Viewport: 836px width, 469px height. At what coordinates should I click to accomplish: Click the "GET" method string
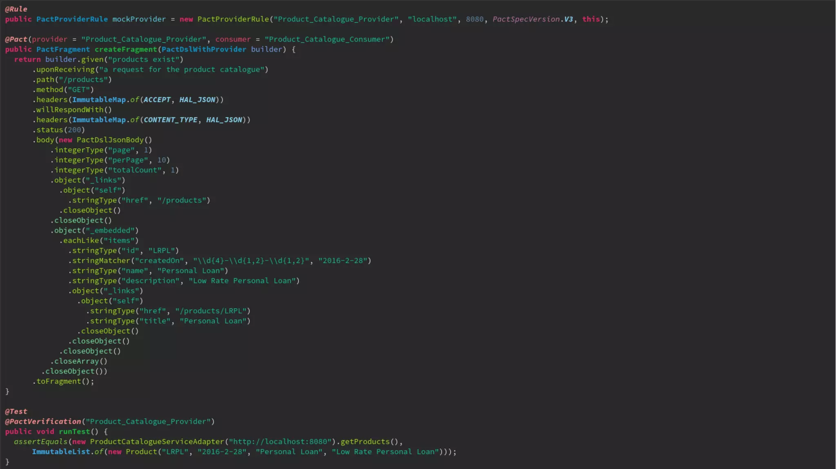(x=79, y=90)
